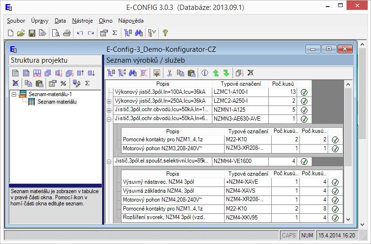This screenshot has width=371, height=244.
Task: Click the top Typové označení column header
Action: [241, 84]
